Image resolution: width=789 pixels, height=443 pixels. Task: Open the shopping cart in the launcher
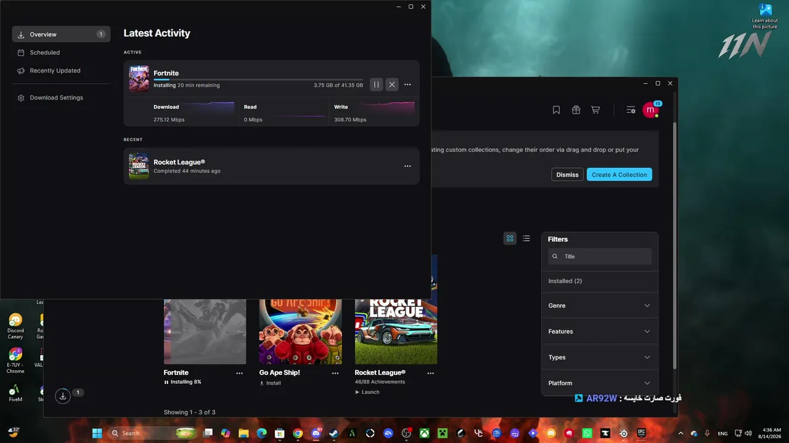595,110
